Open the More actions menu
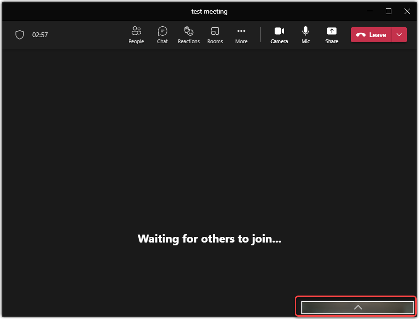The height and width of the screenshot is (319, 419). click(x=241, y=35)
